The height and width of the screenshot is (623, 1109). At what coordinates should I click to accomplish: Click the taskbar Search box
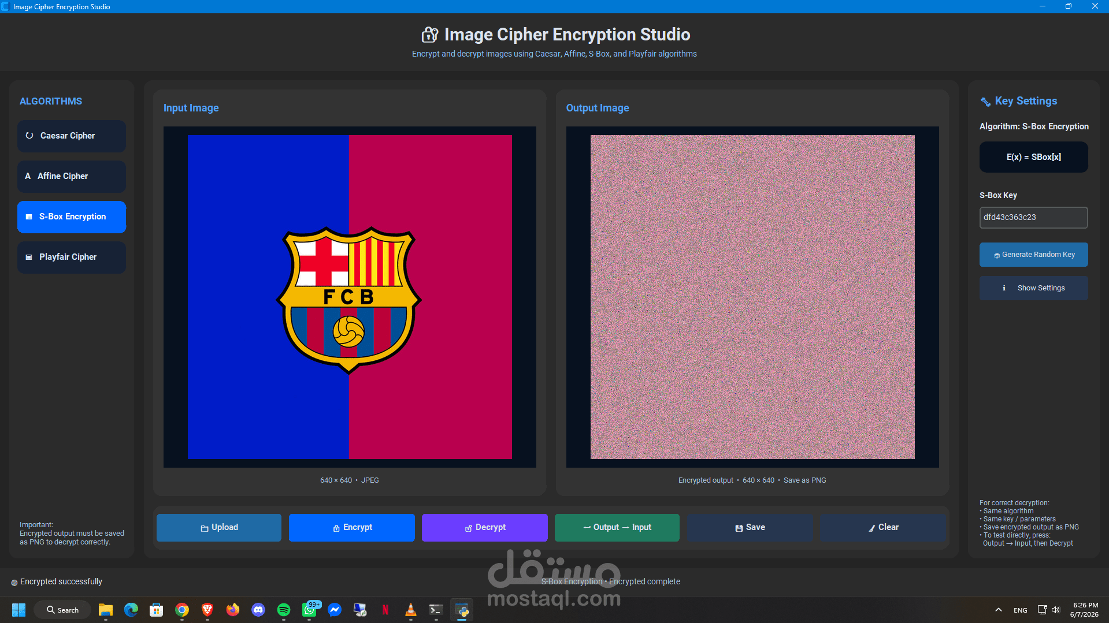point(62,610)
